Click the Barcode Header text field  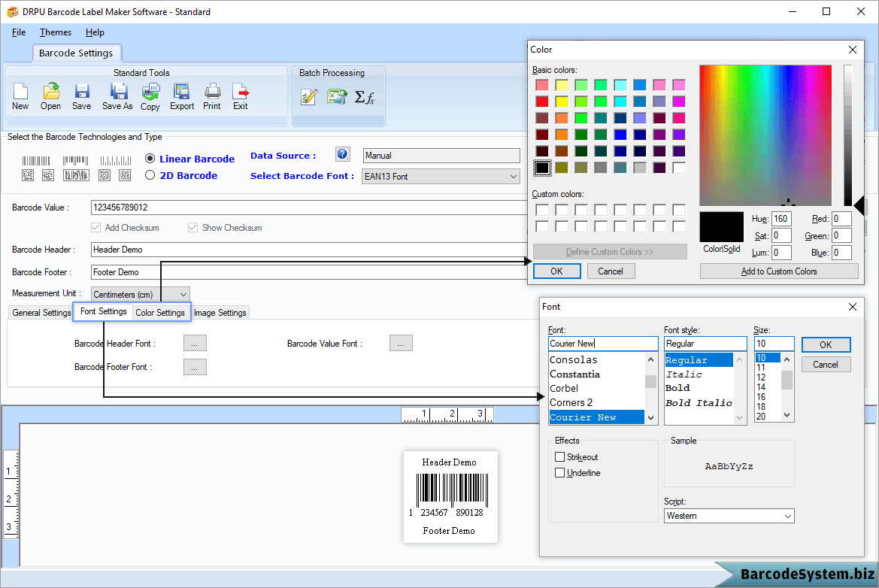[x=308, y=250]
